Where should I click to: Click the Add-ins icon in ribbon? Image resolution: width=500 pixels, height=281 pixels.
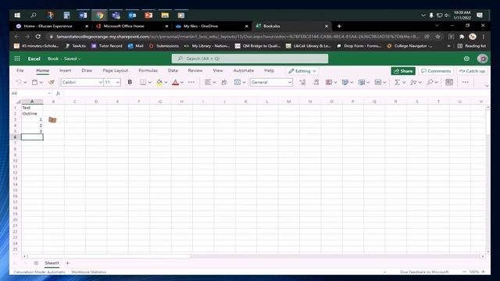click(449, 82)
